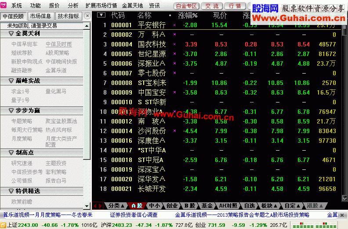Viewport: 348px width, 229px height.
Task: Open the 分析 menu
Action: pos(73,6)
